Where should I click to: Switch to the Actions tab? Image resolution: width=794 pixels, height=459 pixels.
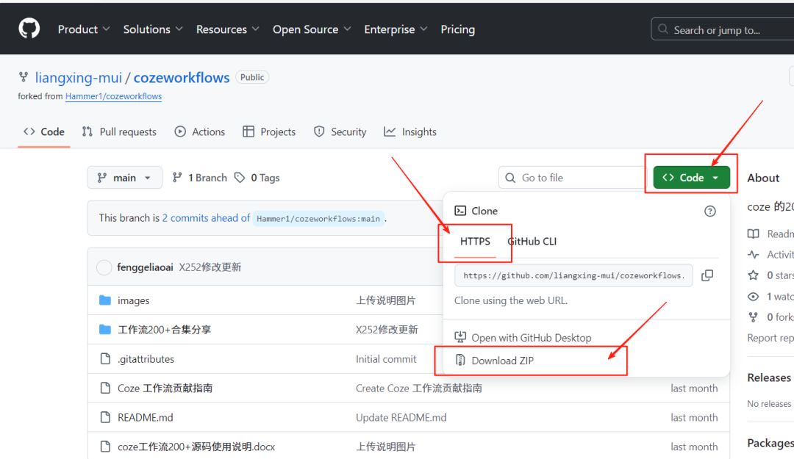(x=199, y=131)
